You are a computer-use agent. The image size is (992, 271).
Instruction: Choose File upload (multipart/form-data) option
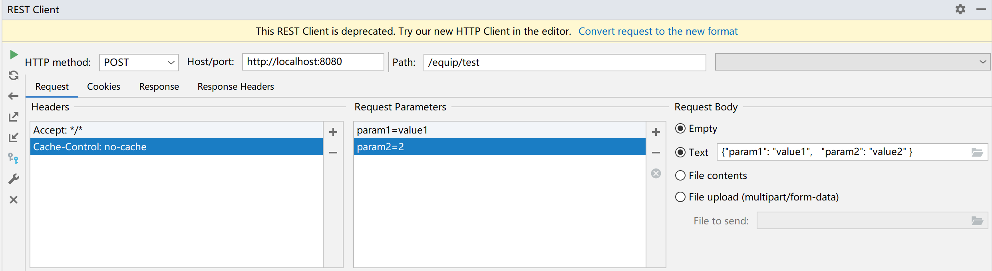[680, 197]
